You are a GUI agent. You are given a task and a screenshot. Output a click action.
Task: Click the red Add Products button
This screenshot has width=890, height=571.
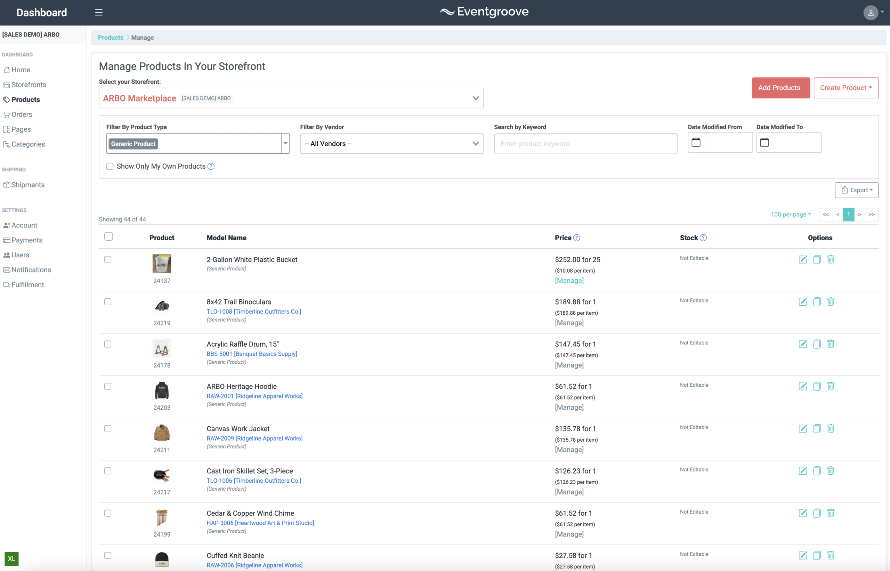780,88
